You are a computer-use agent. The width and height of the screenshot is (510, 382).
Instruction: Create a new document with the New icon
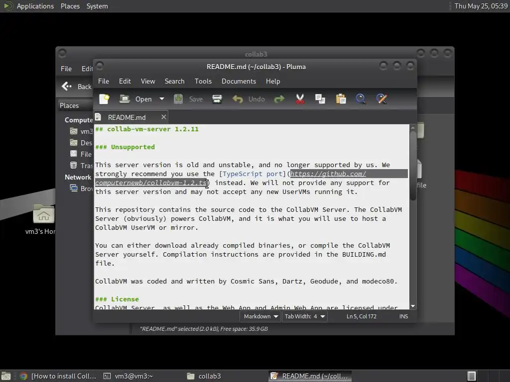105,99
